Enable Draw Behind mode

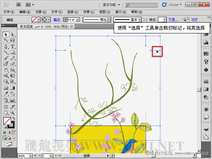[x=9, y=138]
